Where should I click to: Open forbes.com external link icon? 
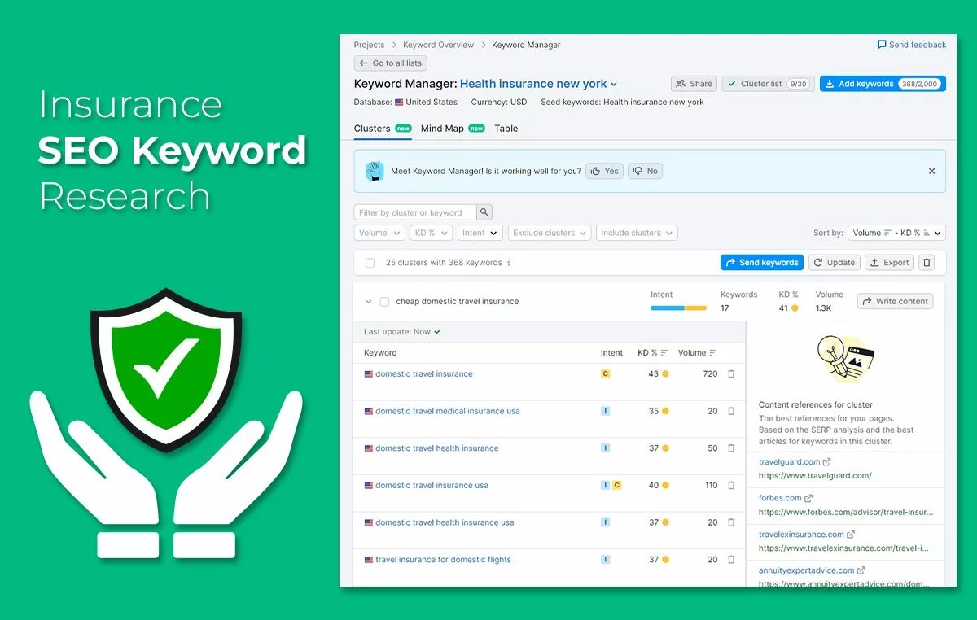808,498
